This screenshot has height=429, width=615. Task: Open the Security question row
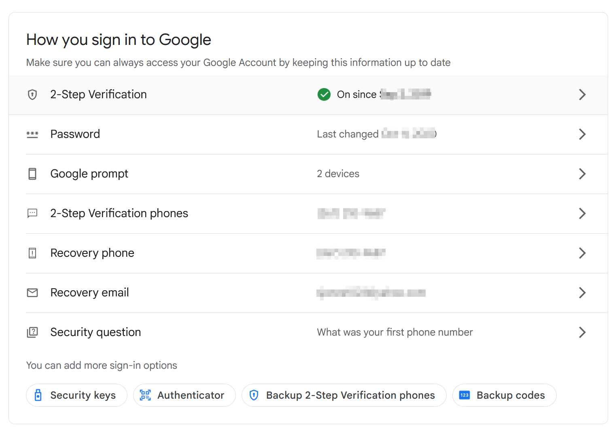[x=308, y=332]
